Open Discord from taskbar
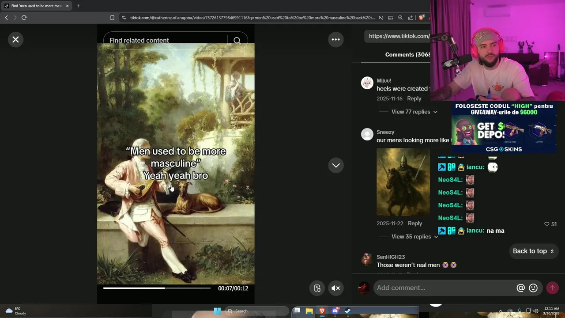This screenshot has height=318, width=565. (x=335, y=311)
